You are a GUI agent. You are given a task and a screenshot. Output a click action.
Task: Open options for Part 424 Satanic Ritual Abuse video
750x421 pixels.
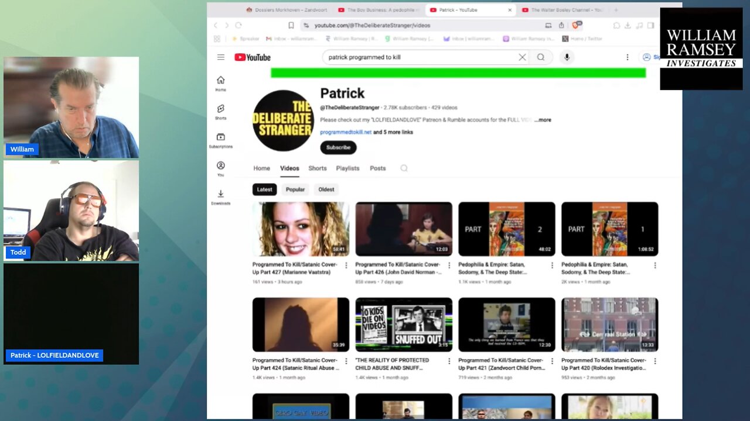pos(346,361)
